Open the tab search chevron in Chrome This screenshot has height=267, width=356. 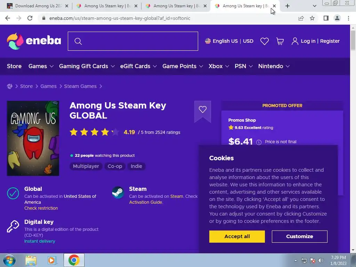pyautogui.click(x=314, y=6)
